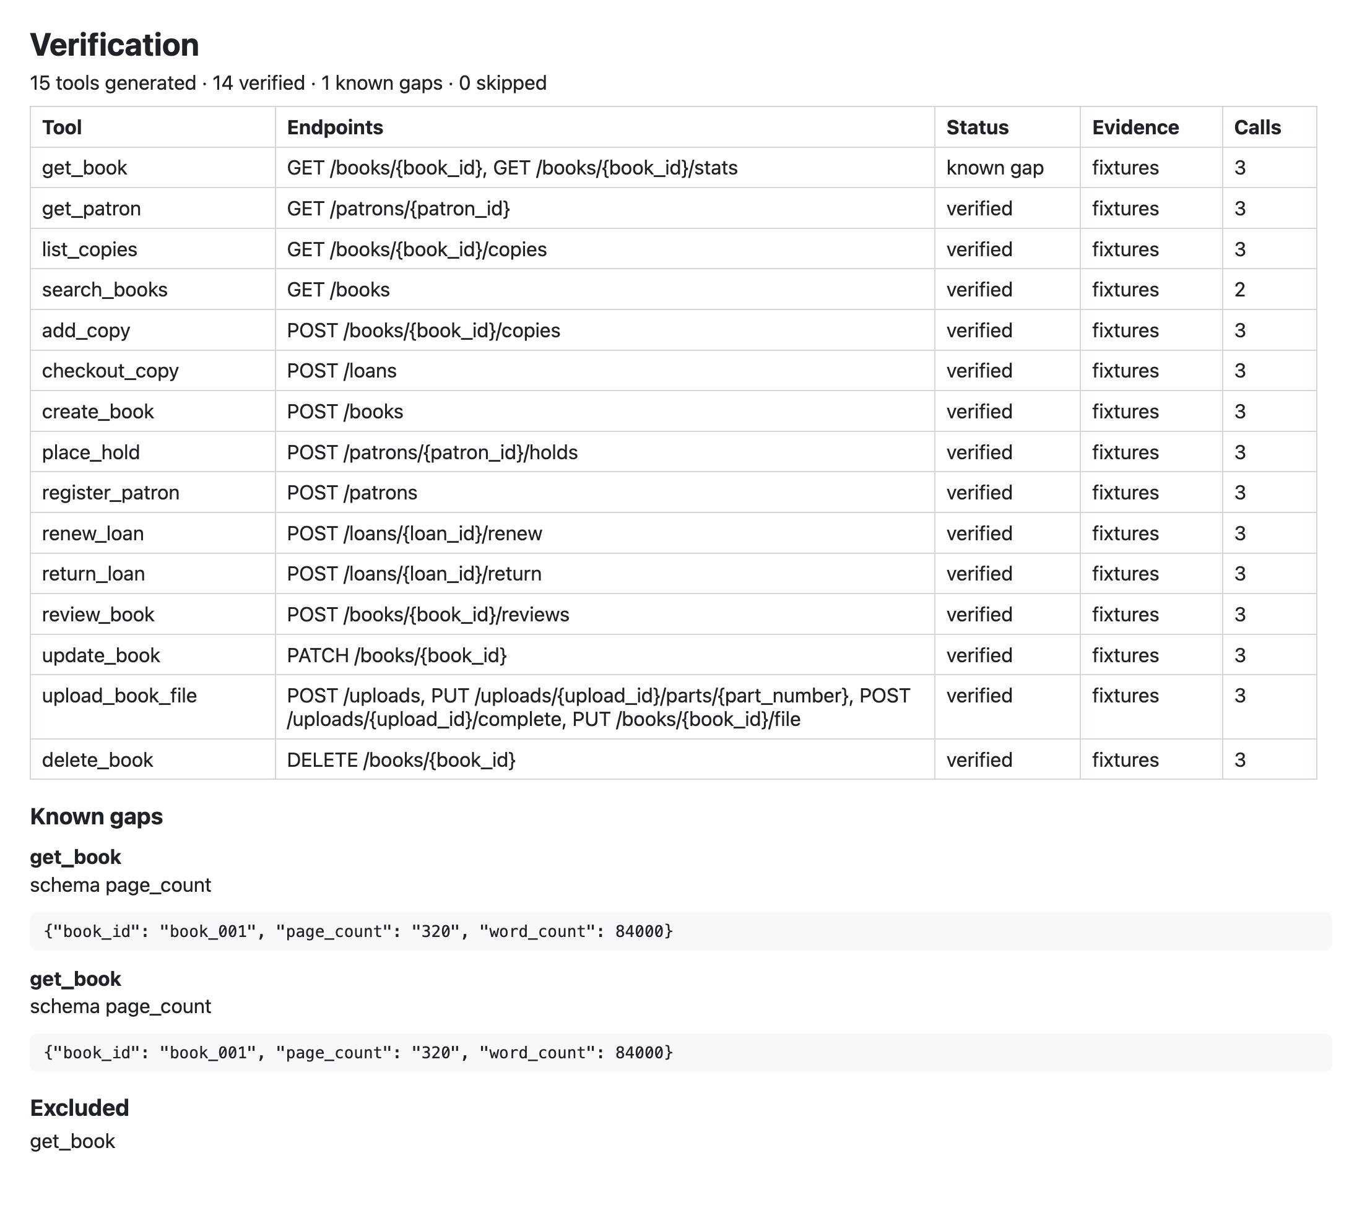Click the 'POST /loans' endpoint cell

coord(605,371)
